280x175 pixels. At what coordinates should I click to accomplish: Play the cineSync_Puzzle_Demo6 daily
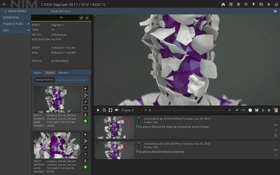[85, 88]
